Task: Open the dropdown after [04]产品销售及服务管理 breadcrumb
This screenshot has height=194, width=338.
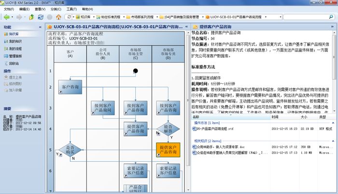Action: point(203,17)
